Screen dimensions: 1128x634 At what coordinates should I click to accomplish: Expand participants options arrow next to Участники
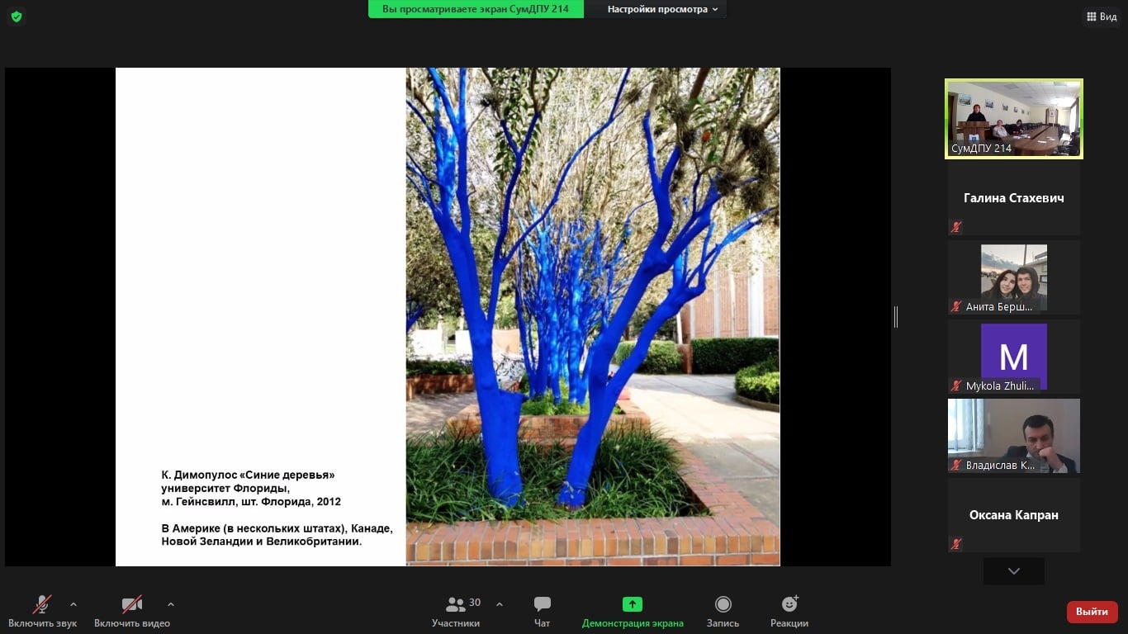[x=500, y=603]
